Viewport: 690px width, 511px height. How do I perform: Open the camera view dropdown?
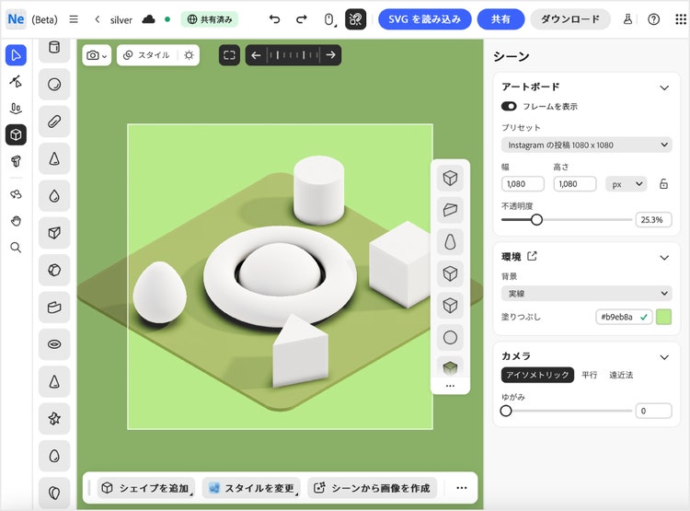[97, 55]
